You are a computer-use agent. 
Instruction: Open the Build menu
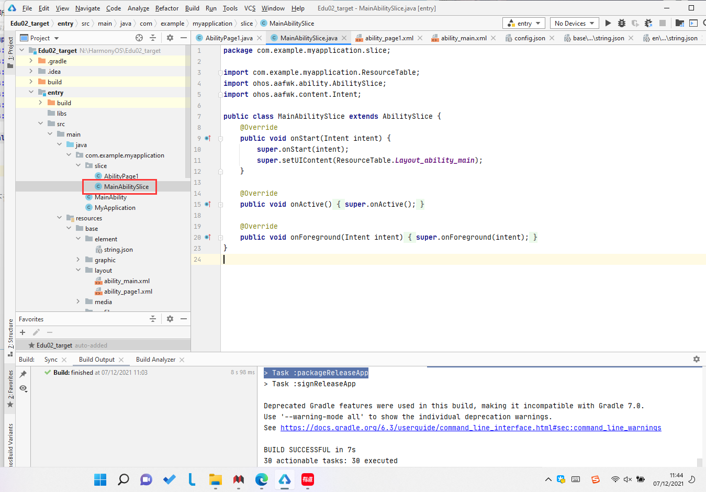[192, 8]
